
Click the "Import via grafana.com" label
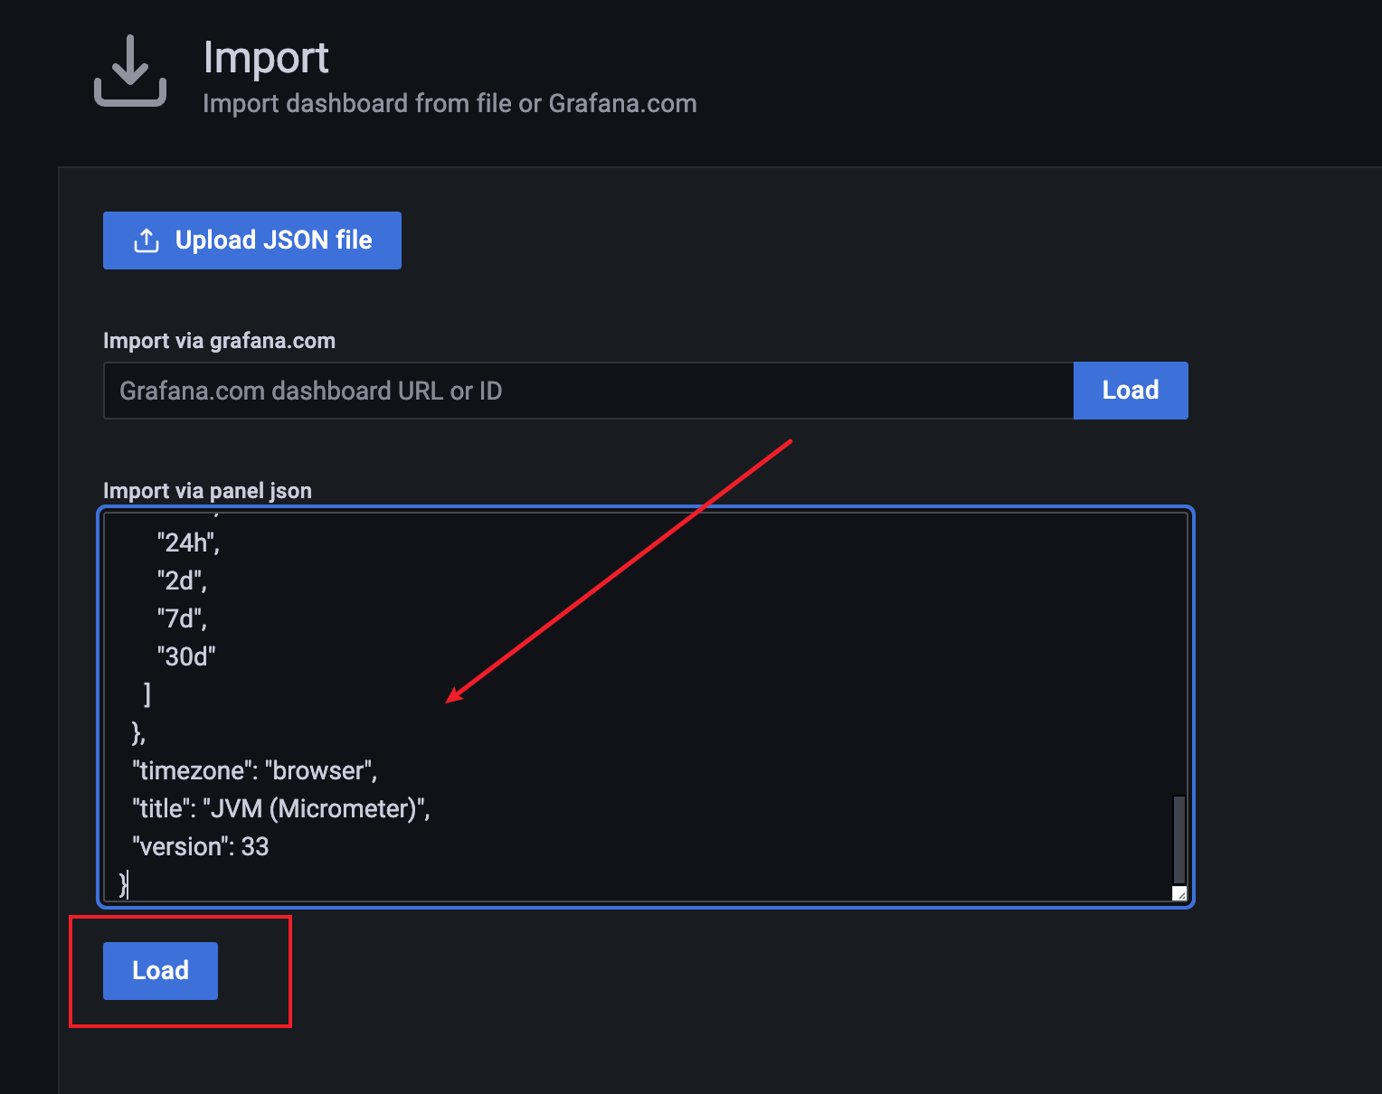click(219, 341)
